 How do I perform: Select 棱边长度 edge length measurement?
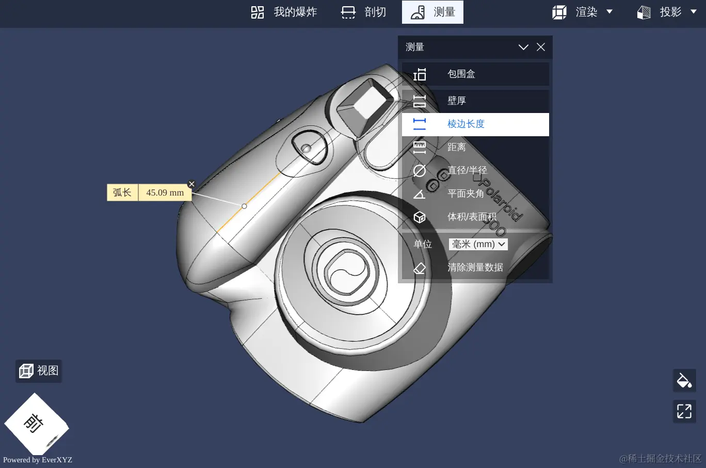[x=475, y=124]
